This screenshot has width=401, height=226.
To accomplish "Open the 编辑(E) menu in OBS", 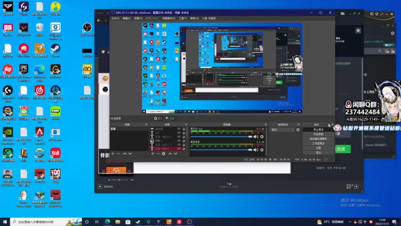I will pyautogui.click(x=126, y=19).
